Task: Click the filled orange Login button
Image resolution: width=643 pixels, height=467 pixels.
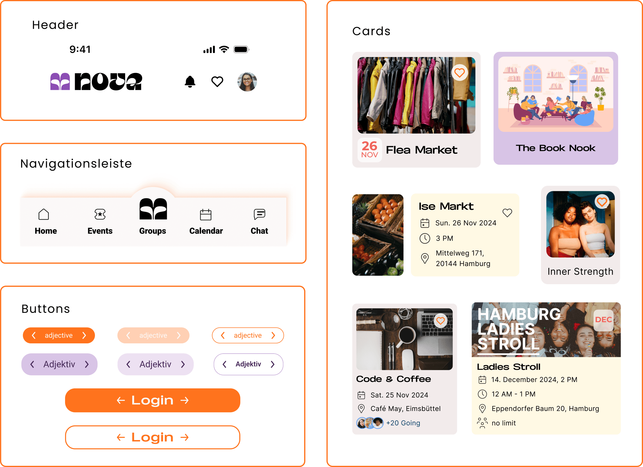Action: click(153, 400)
